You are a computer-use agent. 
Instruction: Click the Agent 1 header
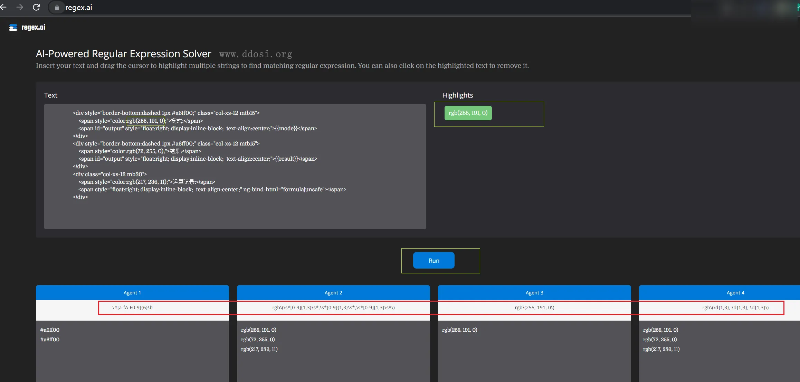click(x=132, y=293)
